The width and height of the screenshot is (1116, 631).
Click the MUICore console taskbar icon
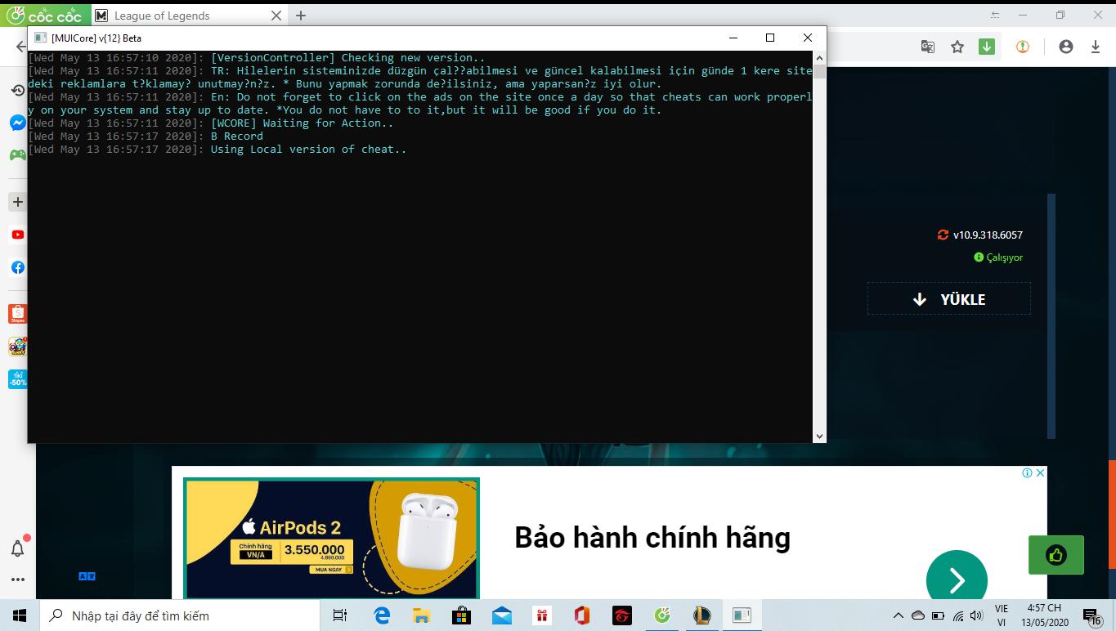(x=742, y=615)
